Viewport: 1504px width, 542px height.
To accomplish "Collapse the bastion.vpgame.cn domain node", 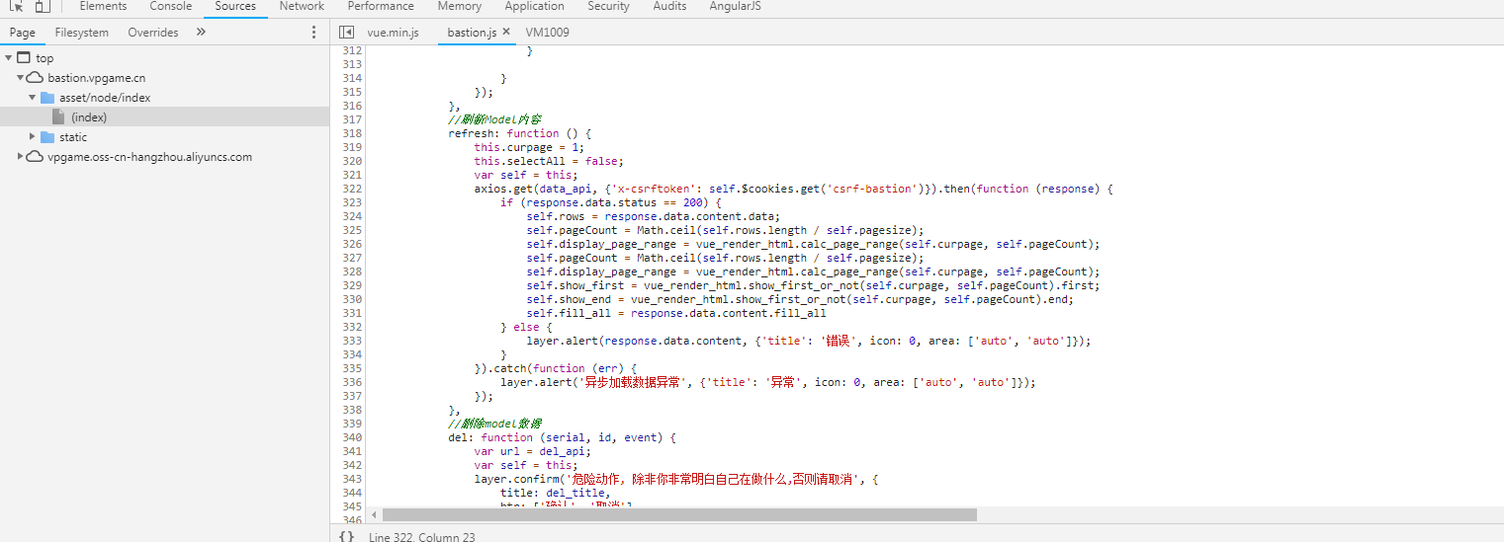I will point(20,77).
